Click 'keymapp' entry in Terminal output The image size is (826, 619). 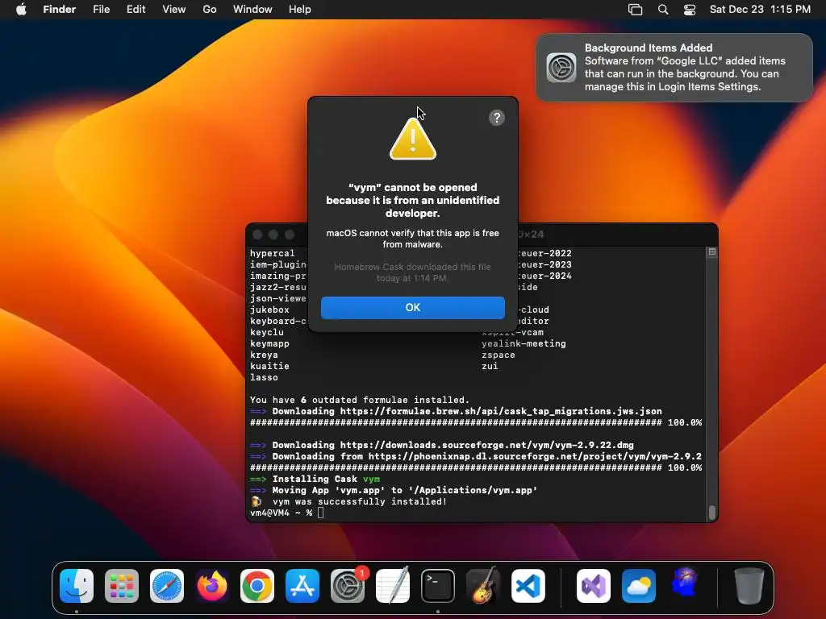pos(269,343)
